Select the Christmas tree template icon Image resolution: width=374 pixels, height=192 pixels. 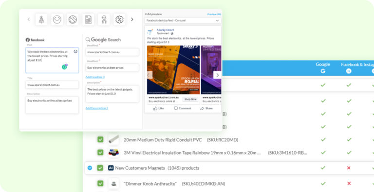coord(41,19)
